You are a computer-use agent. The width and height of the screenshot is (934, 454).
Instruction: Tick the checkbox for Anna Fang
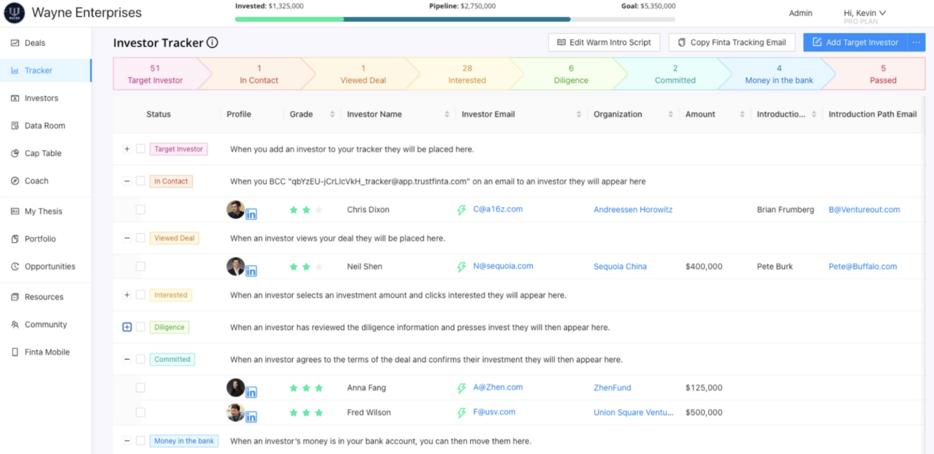click(141, 388)
